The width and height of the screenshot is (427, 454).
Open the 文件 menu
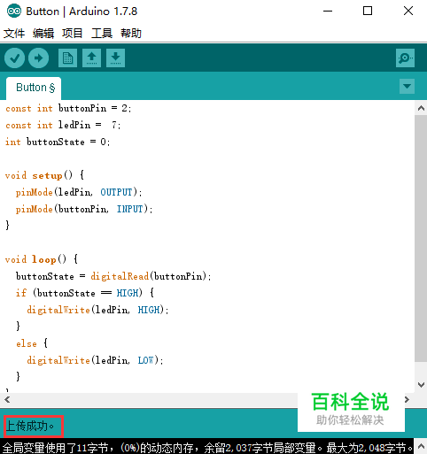[14, 33]
